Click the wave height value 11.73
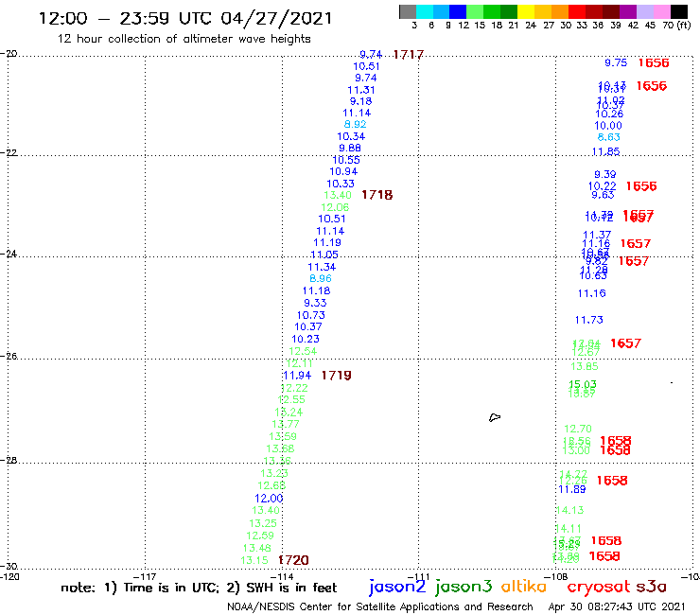 pos(588,320)
